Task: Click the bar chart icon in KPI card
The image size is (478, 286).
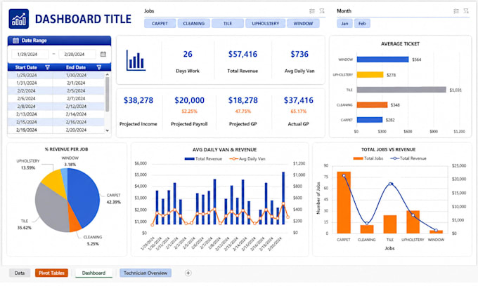Action: pyautogui.click(x=136, y=60)
